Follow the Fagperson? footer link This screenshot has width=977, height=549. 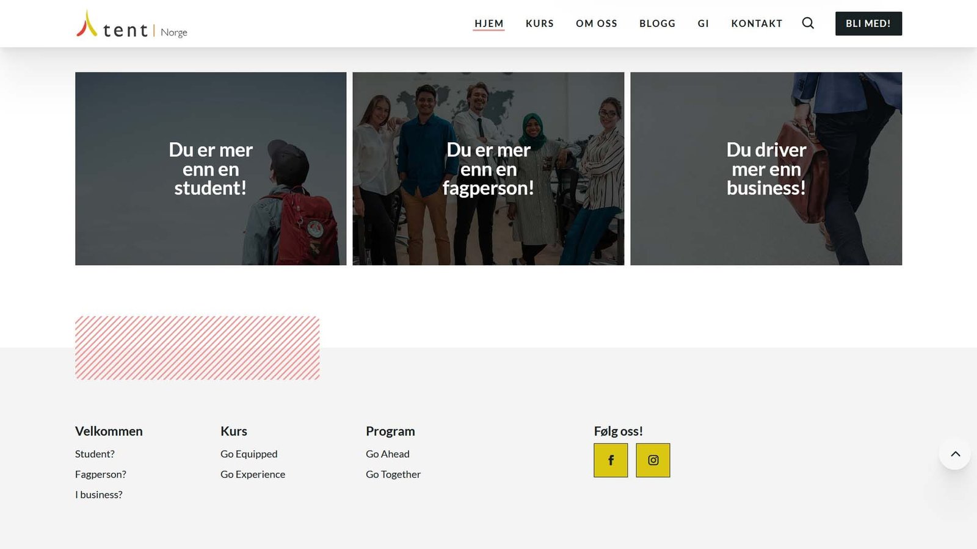[x=101, y=474]
